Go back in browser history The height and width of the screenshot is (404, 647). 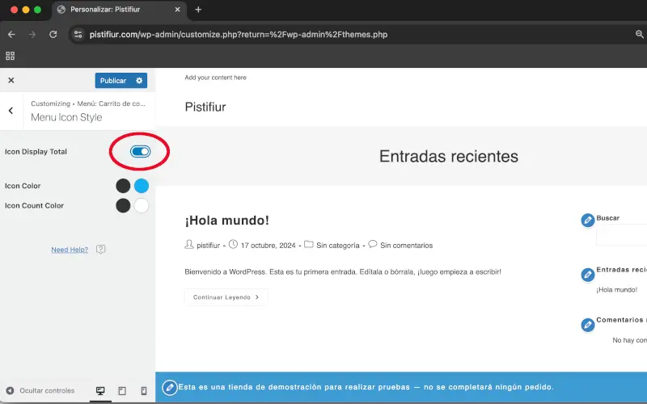[x=11, y=34]
